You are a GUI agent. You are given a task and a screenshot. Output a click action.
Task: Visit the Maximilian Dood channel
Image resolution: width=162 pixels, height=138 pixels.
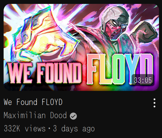pos(35,115)
